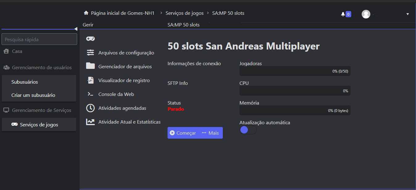Expand the Gerenciamento de usuários section
The width and height of the screenshot is (416, 190).
pyautogui.click(x=38, y=67)
